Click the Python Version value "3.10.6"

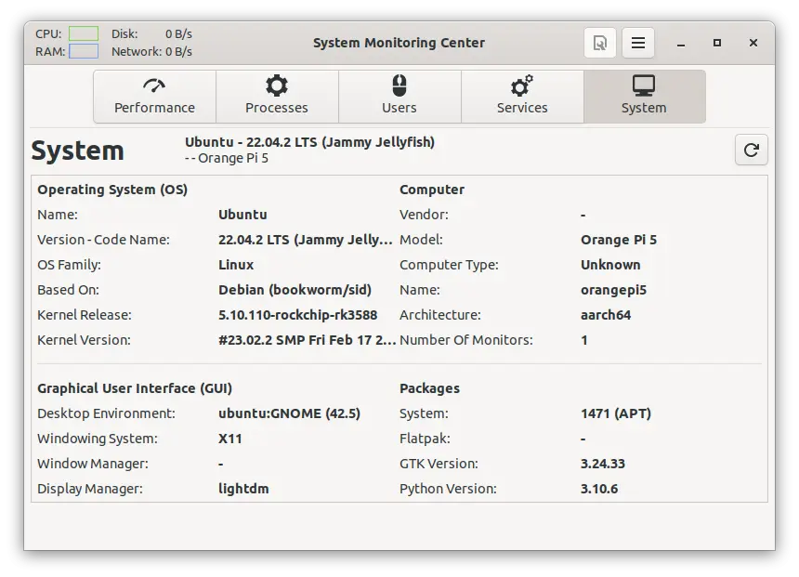pos(599,489)
